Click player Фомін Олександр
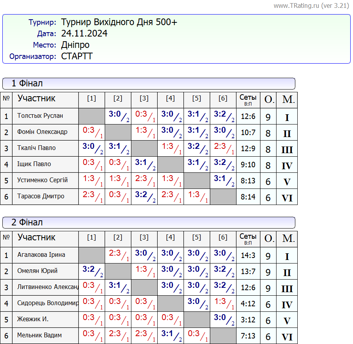The height and width of the screenshot is (344, 353). 42,132
